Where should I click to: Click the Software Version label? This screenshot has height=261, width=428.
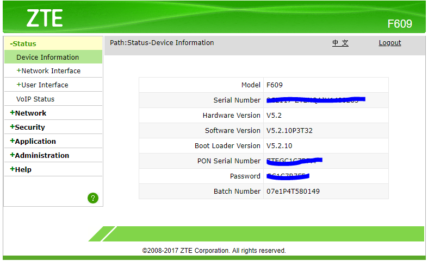[233, 131]
